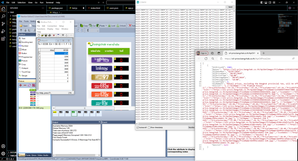Click the COM10 serial input field

(x=180, y=7)
